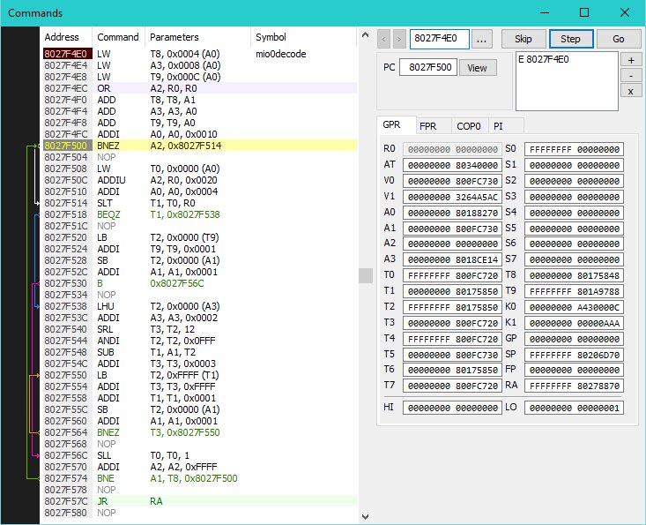Open the COP0 tab

point(469,126)
